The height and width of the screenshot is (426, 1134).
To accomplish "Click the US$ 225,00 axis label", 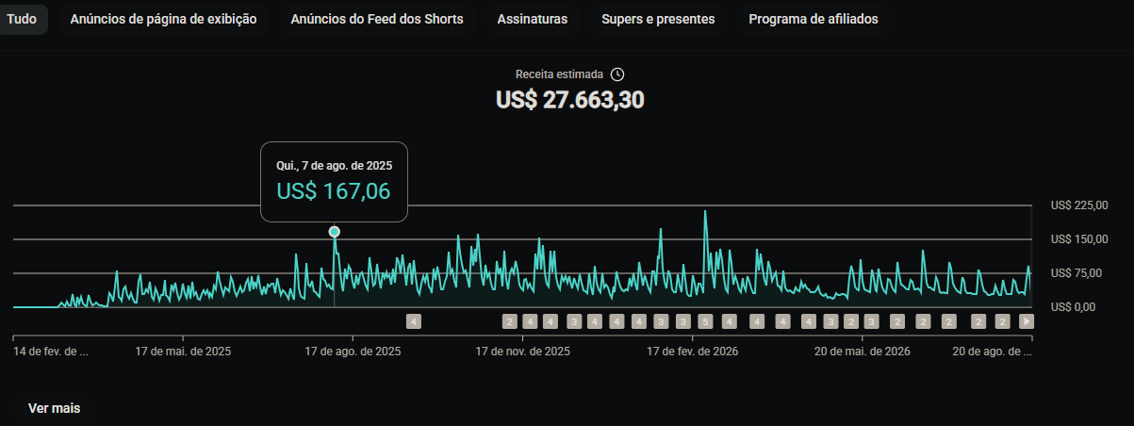I will (x=1079, y=205).
